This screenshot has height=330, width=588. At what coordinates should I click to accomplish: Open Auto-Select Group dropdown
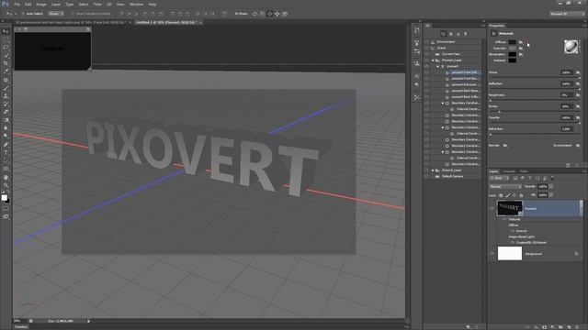(x=56, y=14)
